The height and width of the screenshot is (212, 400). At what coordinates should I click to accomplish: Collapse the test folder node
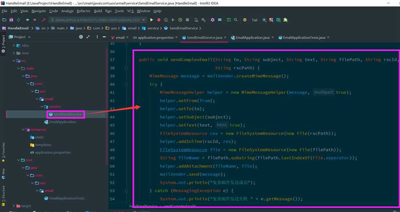[x=18, y=160]
